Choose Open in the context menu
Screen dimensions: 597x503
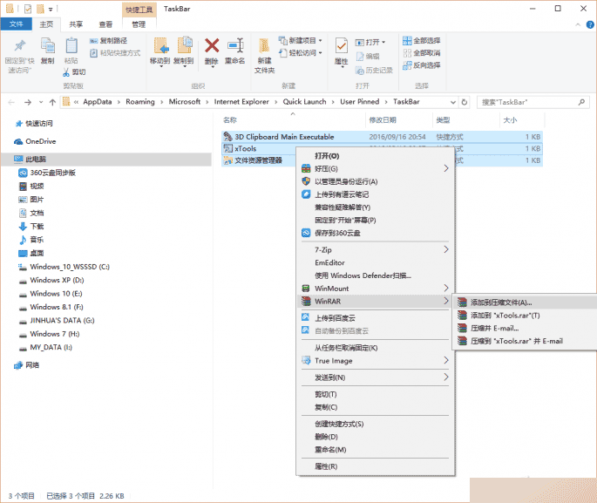pos(327,156)
